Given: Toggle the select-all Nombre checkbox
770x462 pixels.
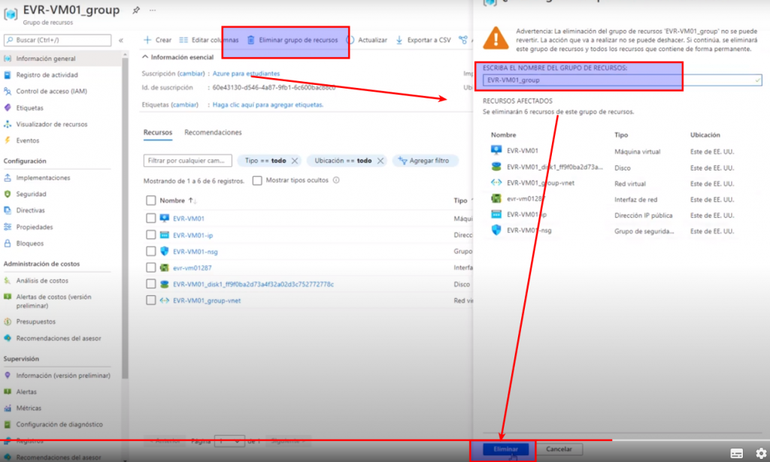Looking at the screenshot, I should point(150,201).
